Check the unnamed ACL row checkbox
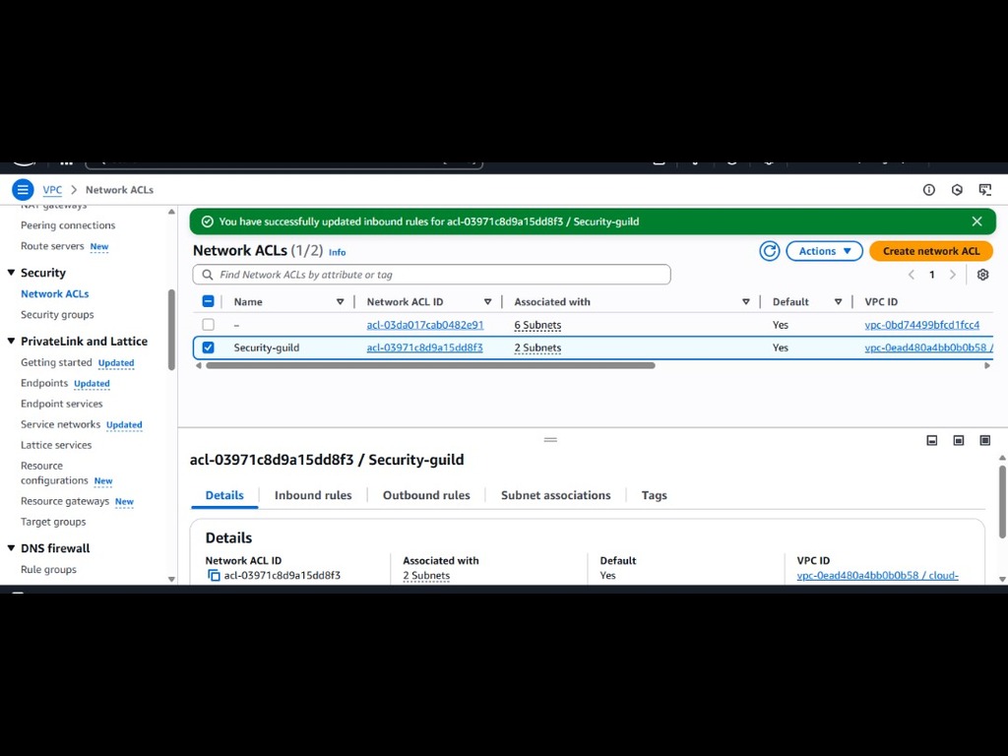1008x756 pixels. coord(209,325)
